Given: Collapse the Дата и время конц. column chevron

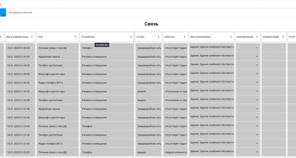Looking at the screenshot, I should coord(32,37).
